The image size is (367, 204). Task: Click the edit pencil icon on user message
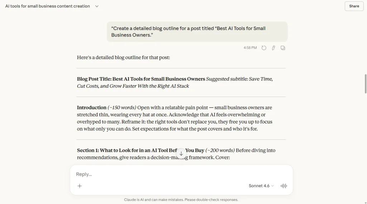pos(273,48)
